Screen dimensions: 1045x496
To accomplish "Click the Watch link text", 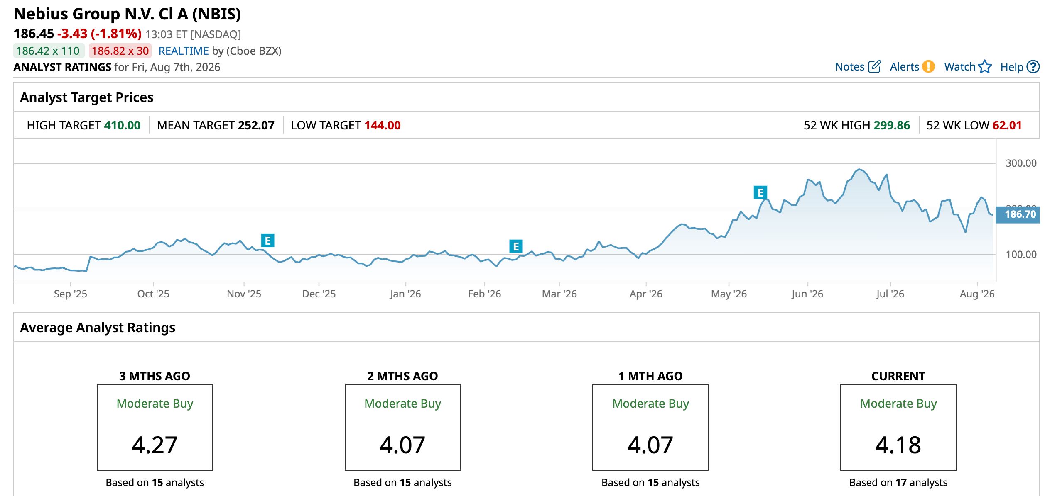I will [x=959, y=67].
